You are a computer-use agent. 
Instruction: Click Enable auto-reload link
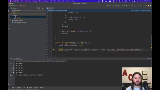point(145,10)
